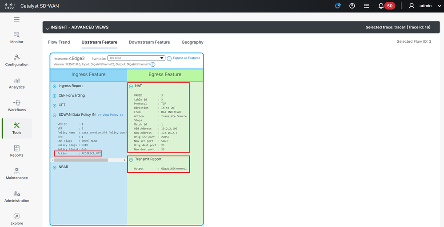Click the Action Translate Source row

point(160,116)
